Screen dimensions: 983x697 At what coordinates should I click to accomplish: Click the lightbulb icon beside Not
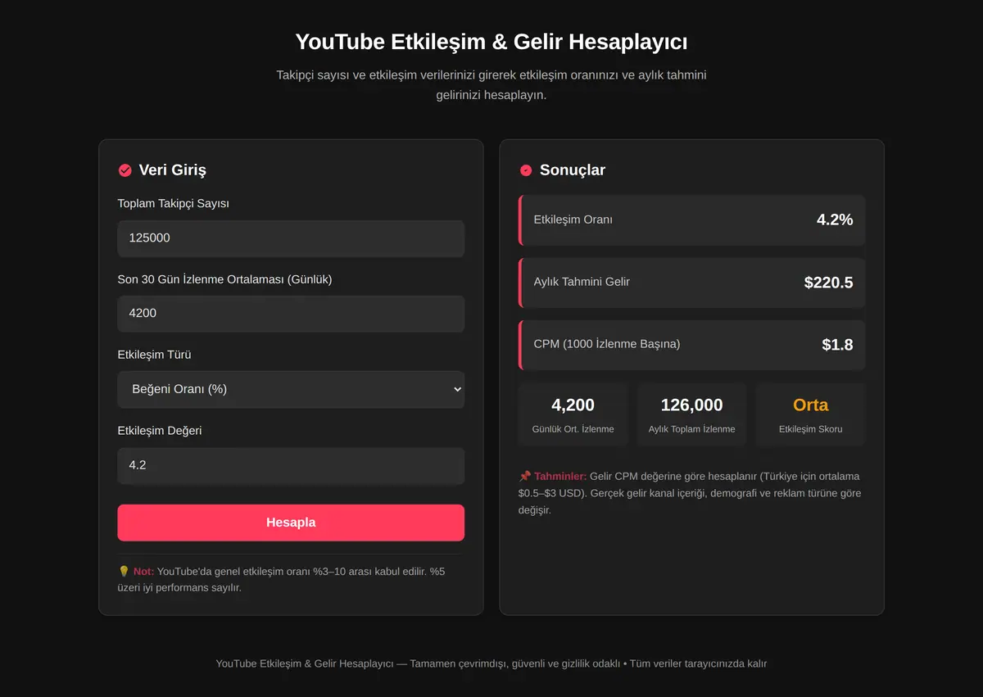tap(124, 571)
